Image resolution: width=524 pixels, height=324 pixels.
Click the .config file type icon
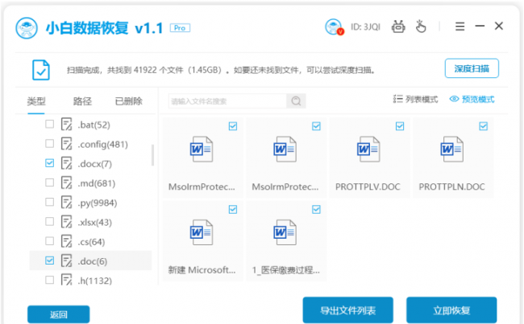pyautogui.click(x=66, y=144)
